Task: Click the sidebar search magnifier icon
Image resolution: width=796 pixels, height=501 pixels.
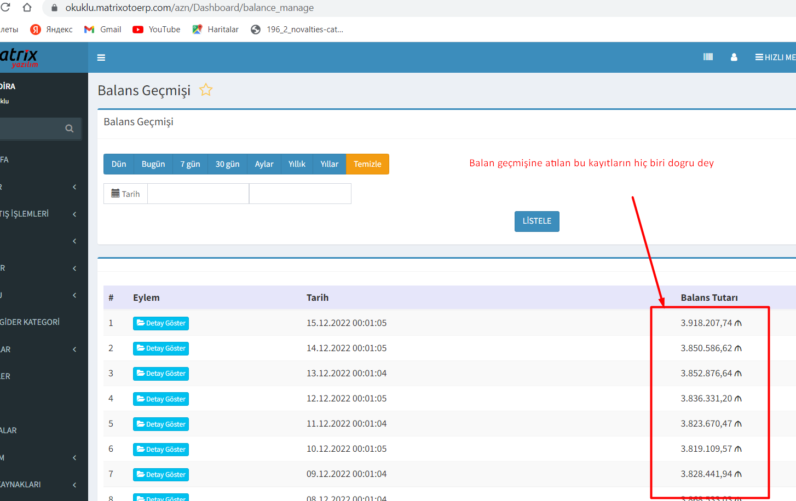Action: point(70,129)
